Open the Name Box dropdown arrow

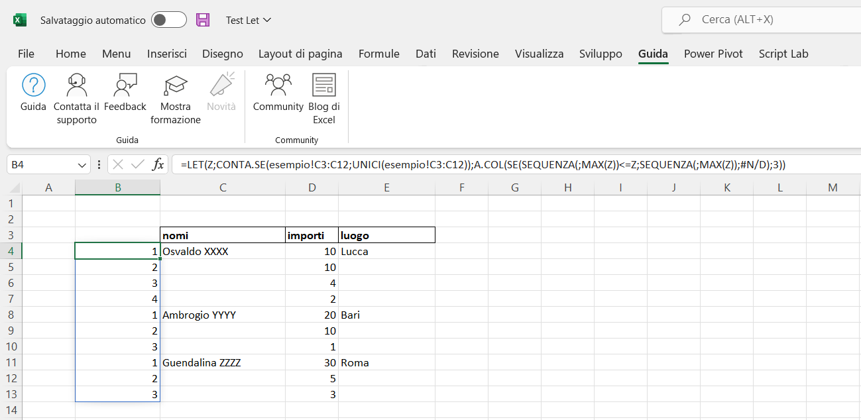82,165
